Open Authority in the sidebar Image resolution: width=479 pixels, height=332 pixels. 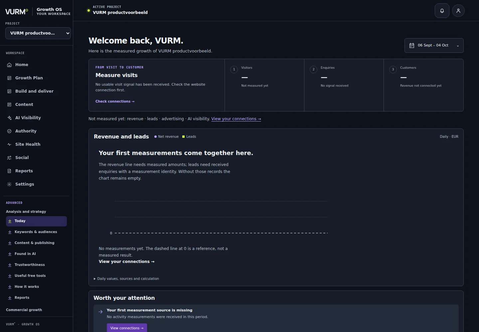(x=36, y=131)
